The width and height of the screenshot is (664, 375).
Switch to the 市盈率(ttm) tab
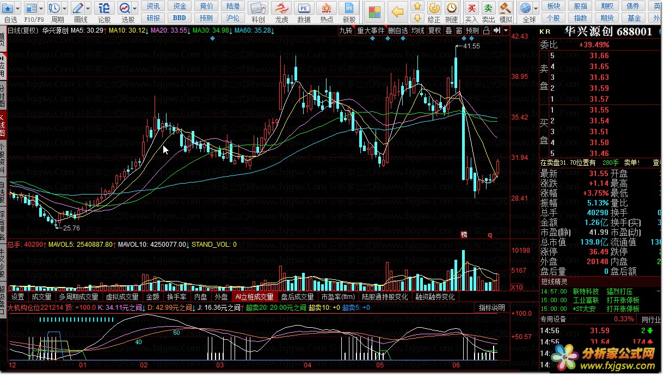[x=338, y=297]
